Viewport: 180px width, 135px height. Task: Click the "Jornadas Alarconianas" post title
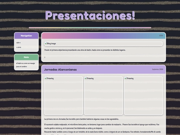60,70
